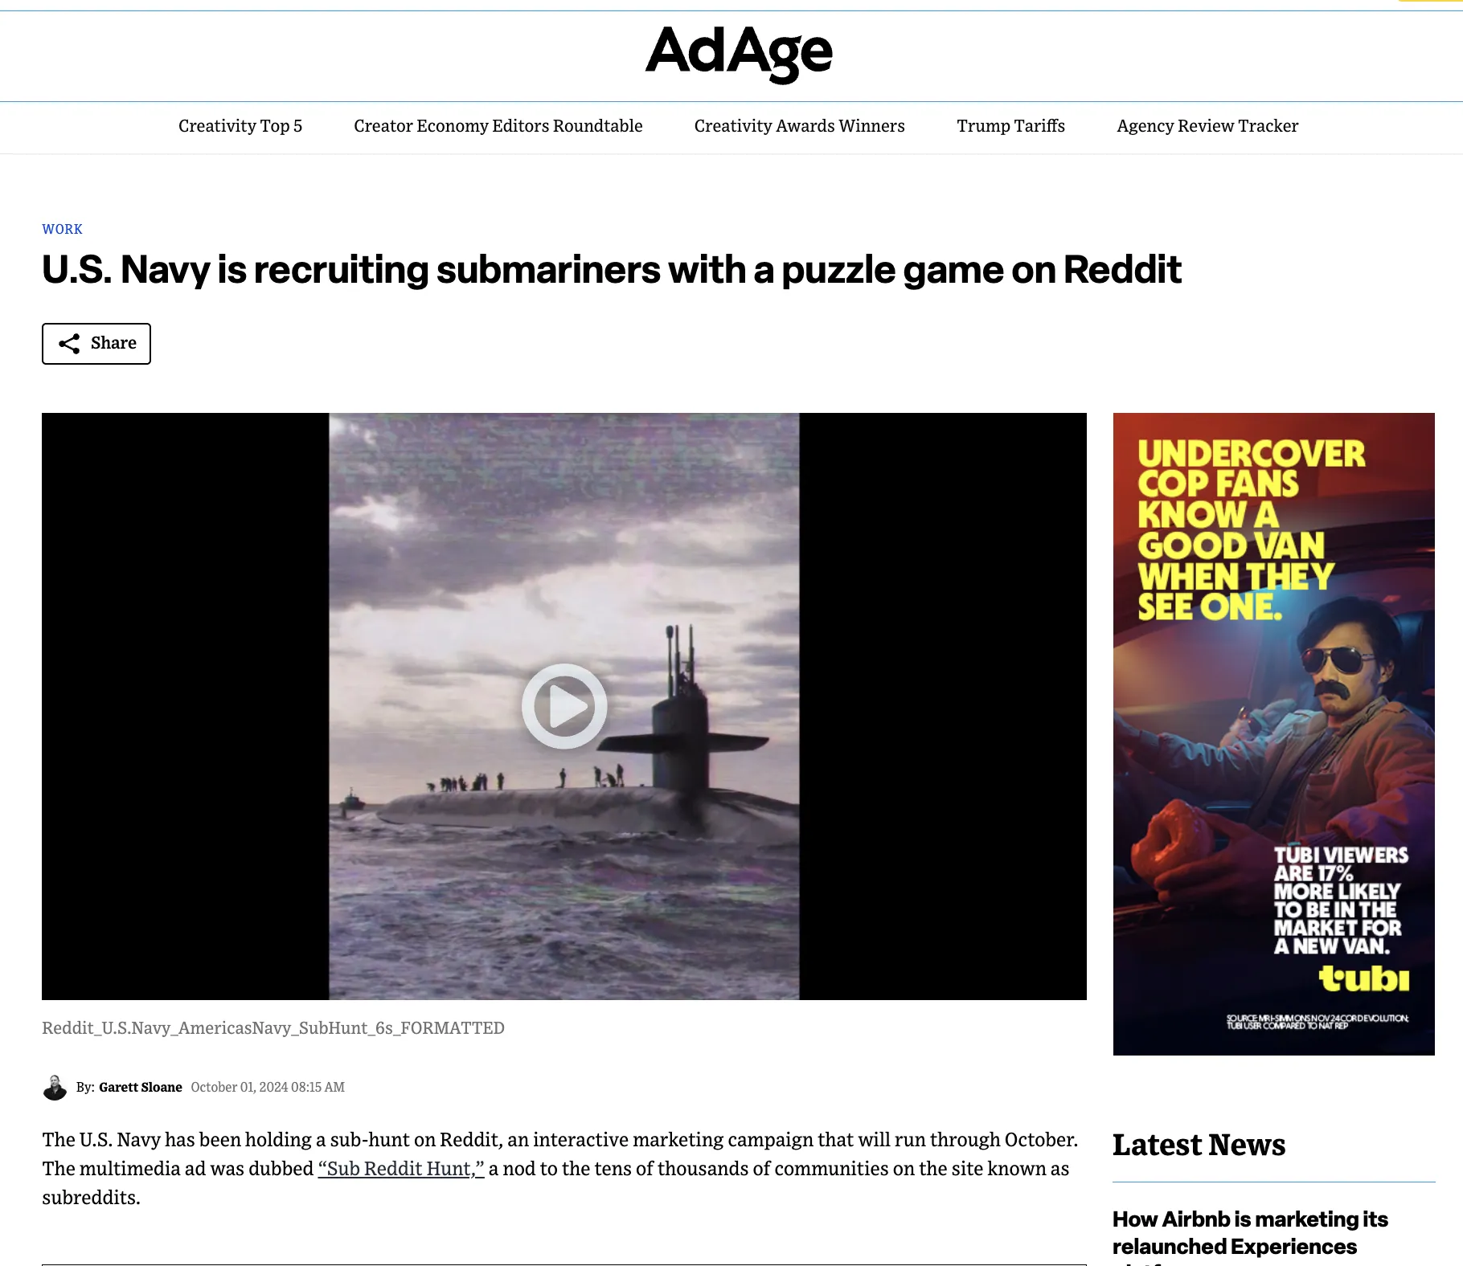
Task: Click the Share button
Action: tap(96, 344)
